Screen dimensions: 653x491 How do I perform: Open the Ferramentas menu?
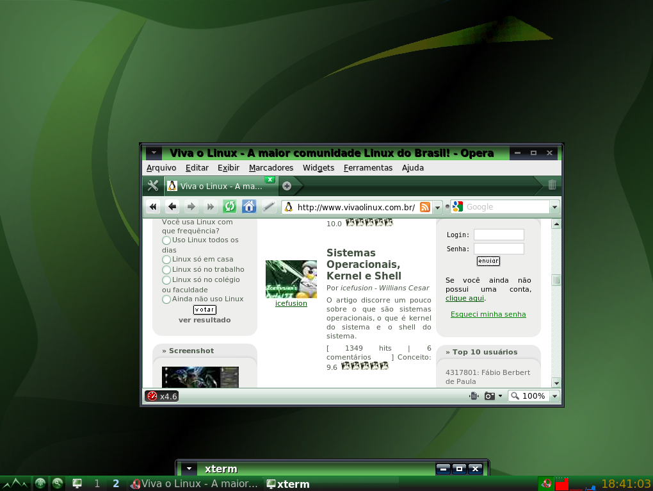[x=368, y=167]
